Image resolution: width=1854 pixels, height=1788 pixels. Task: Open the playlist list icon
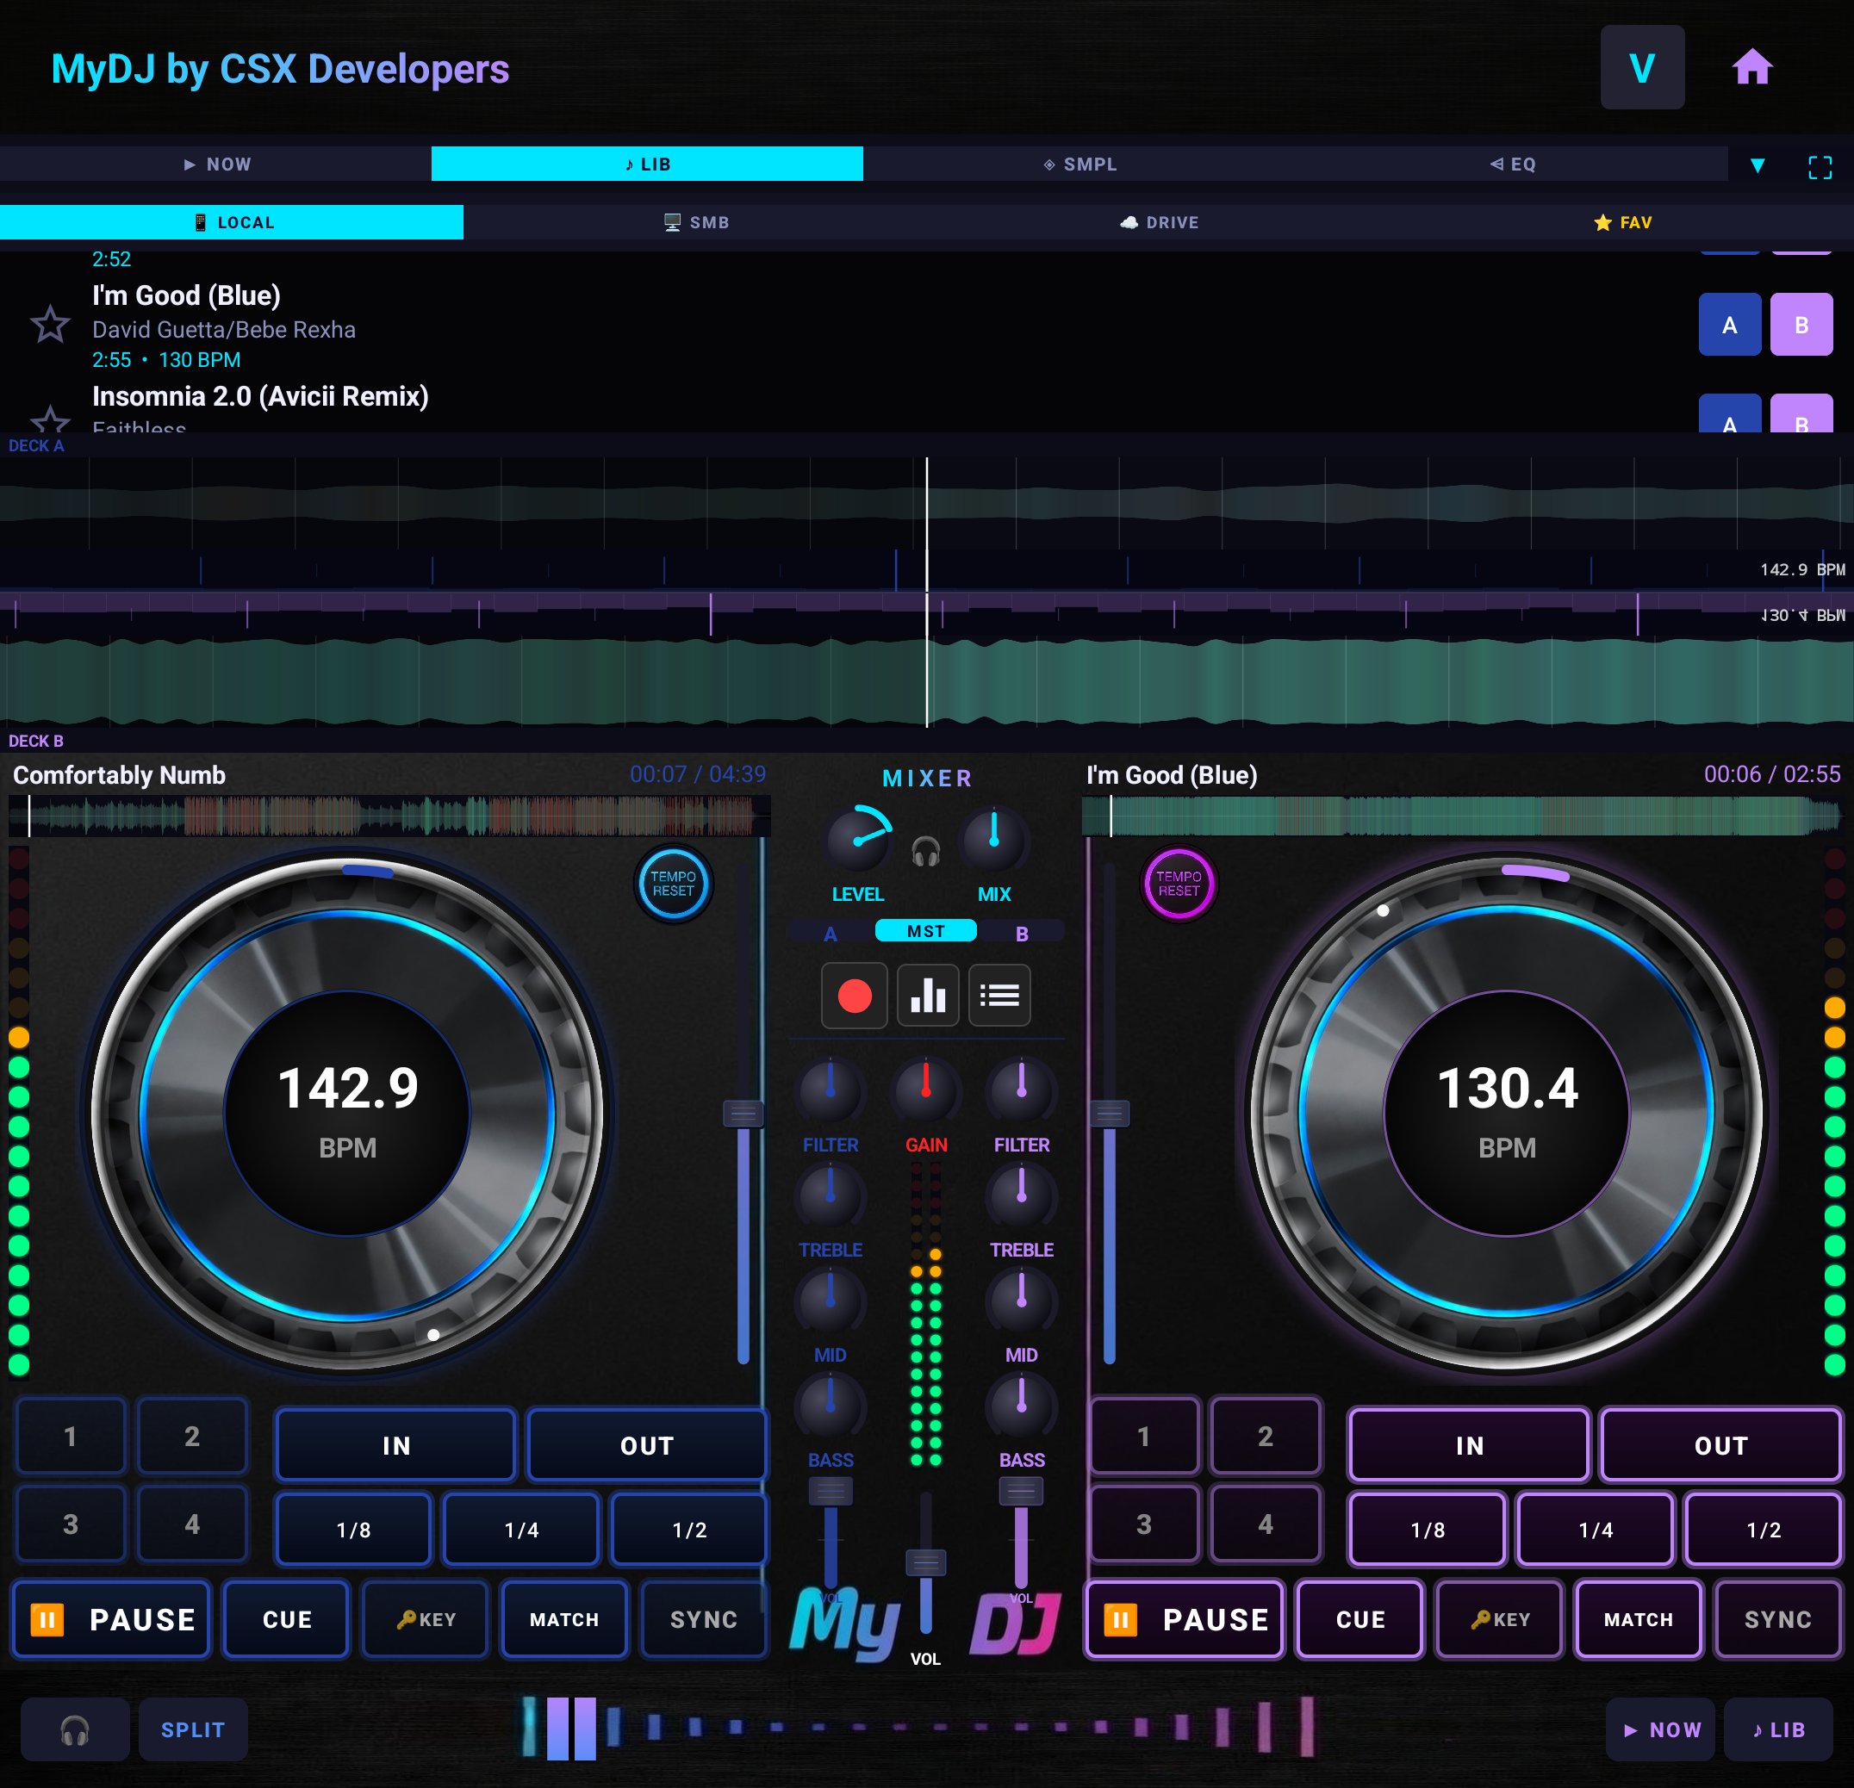coord(1000,996)
